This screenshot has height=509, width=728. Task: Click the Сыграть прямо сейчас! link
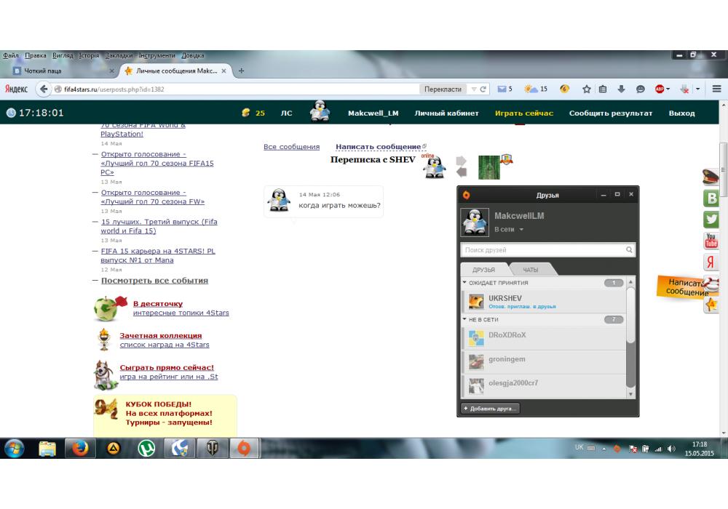pos(167,367)
